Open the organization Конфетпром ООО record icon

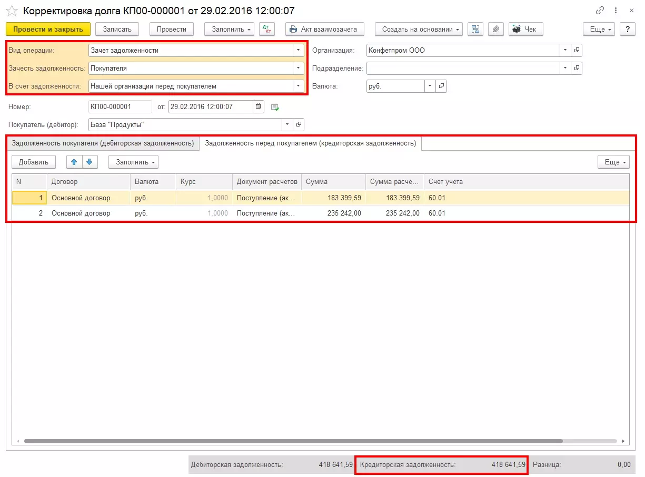577,51
